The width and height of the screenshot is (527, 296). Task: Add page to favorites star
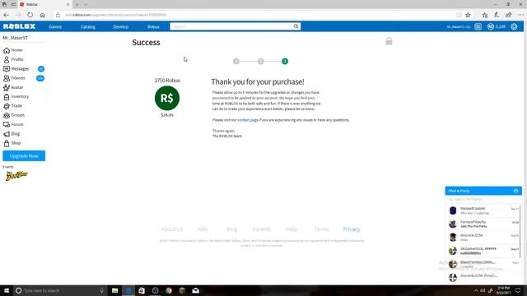pos(468,15)
